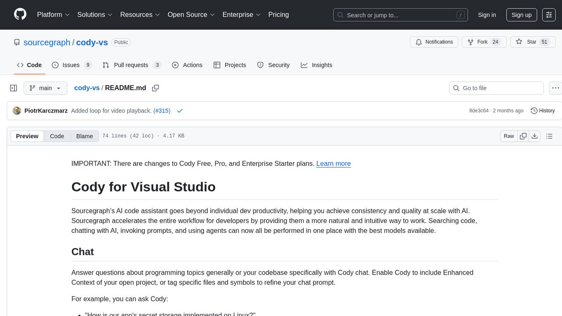Open the cody-vs repository link
562x316 pixels.
coord(92,42)
